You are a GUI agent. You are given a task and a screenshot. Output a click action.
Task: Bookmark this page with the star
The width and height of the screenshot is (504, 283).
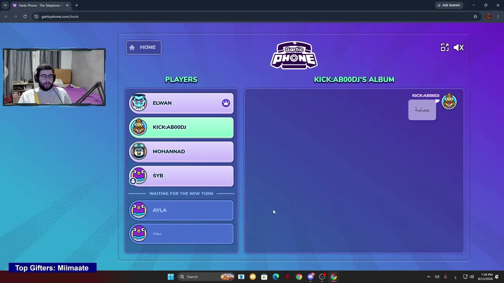475,17
